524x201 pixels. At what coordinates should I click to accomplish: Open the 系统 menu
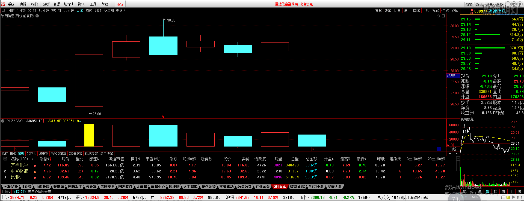[11, 4]
